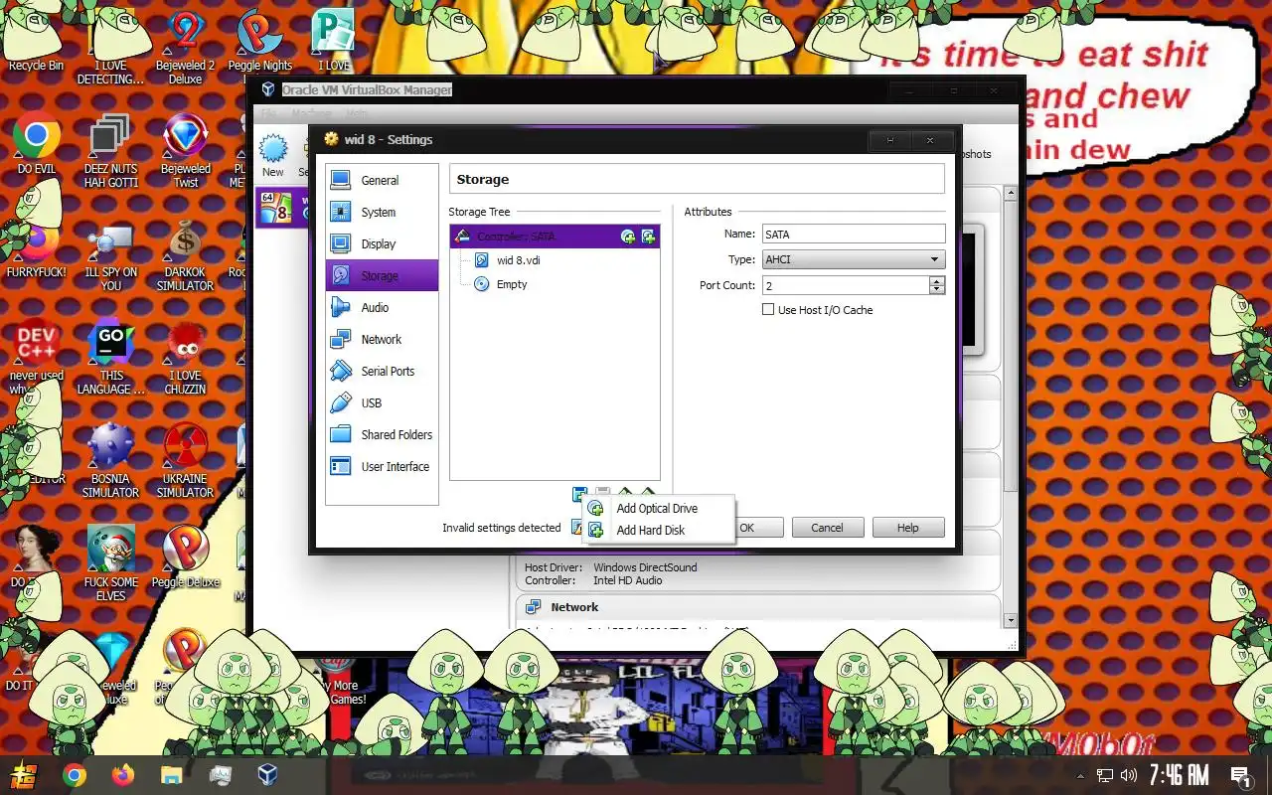Click Manager details scrollbar up arrow
The height and width of the screenshot is (795, 1272).
(1011, 193)
